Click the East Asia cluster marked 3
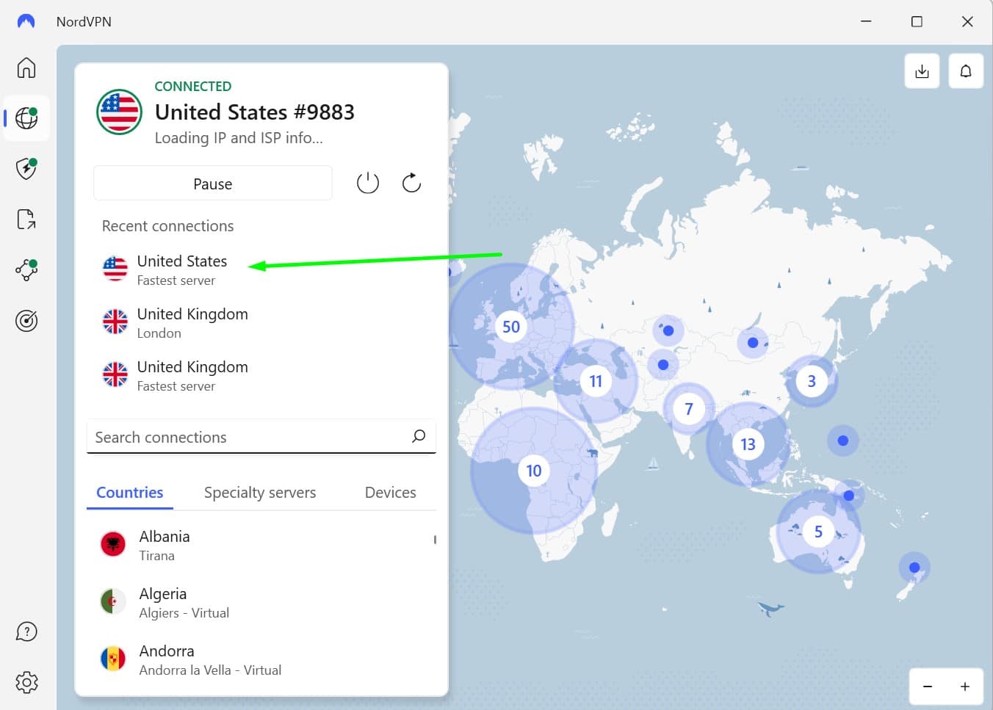Viewport: 993px width, 710px height. tap(812, 381)
